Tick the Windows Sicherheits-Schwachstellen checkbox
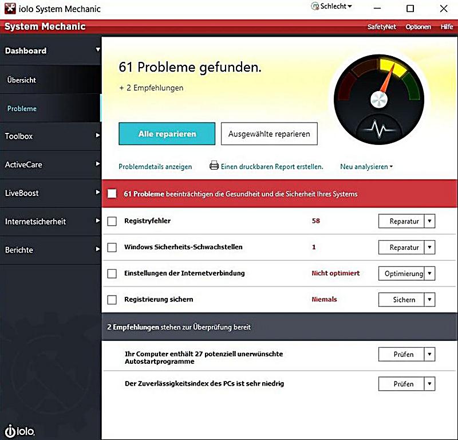 (x=112, y=247)
